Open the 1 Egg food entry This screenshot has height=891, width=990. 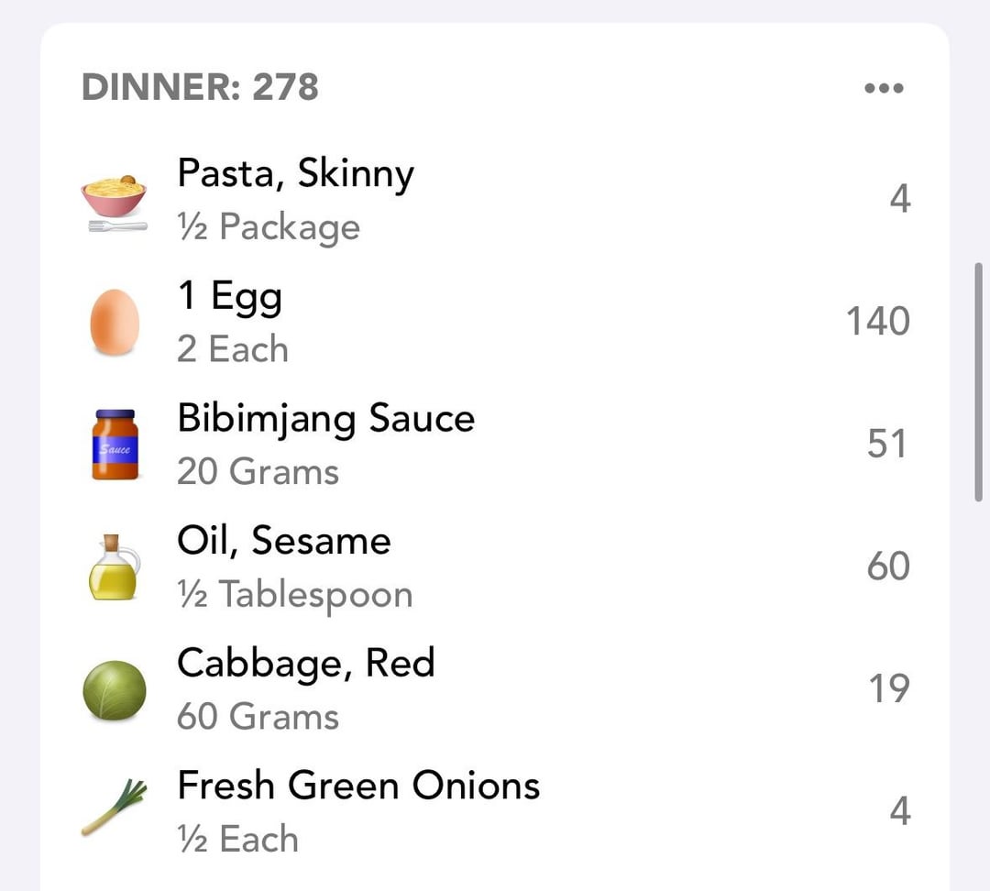tap(495, 322)
